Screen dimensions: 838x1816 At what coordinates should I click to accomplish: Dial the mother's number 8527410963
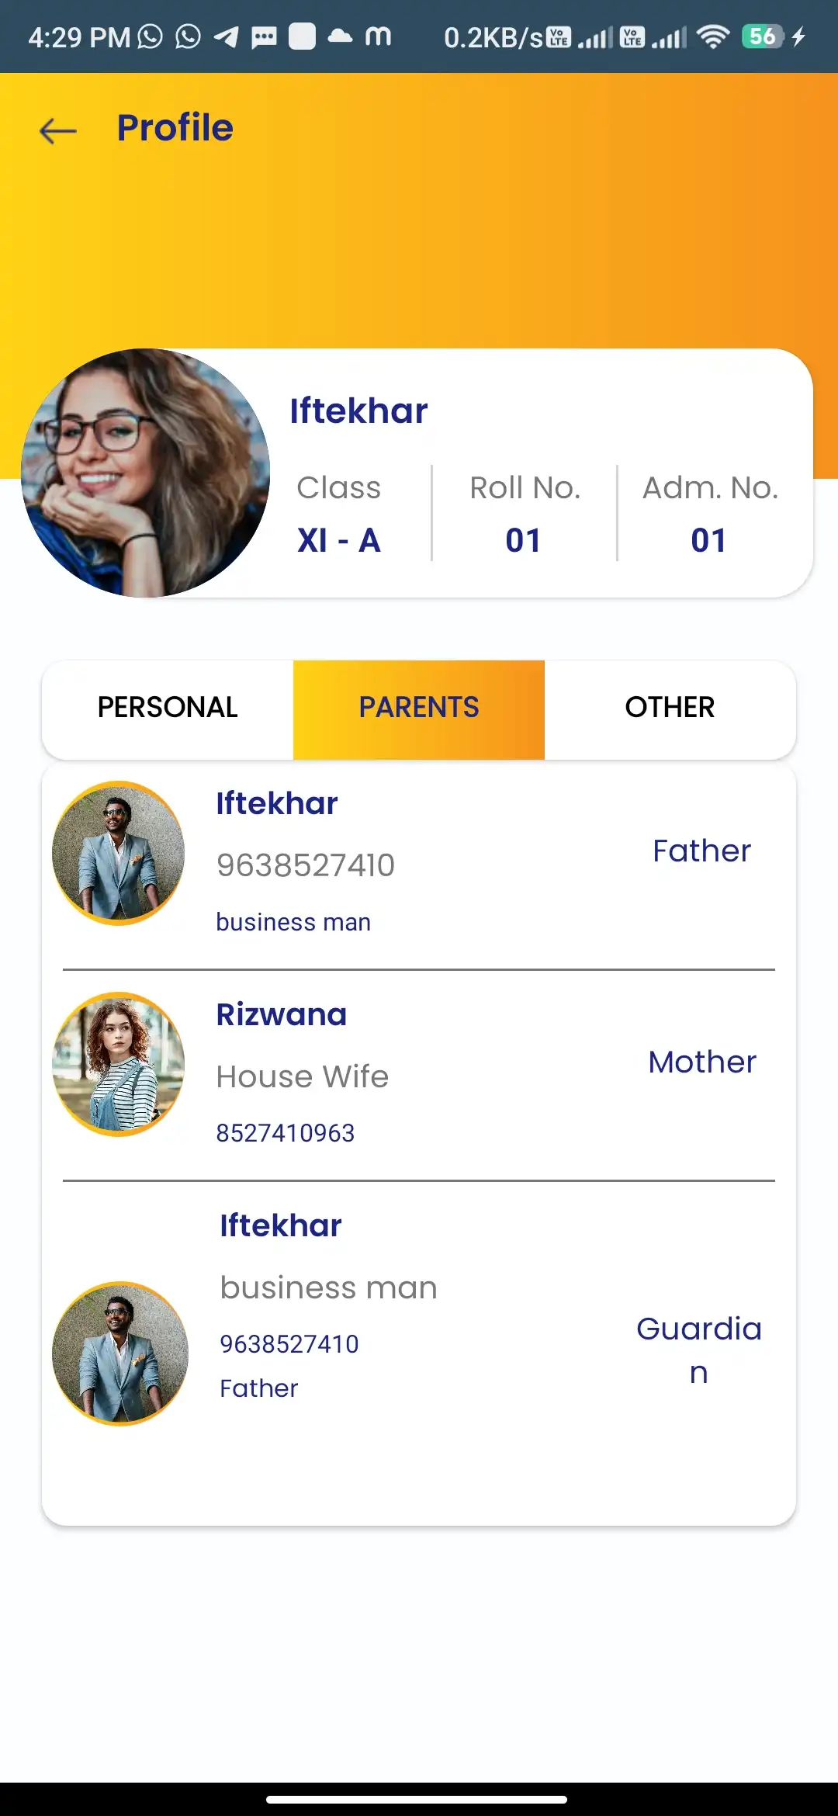pyautogui.click(x=285, y=1132)
